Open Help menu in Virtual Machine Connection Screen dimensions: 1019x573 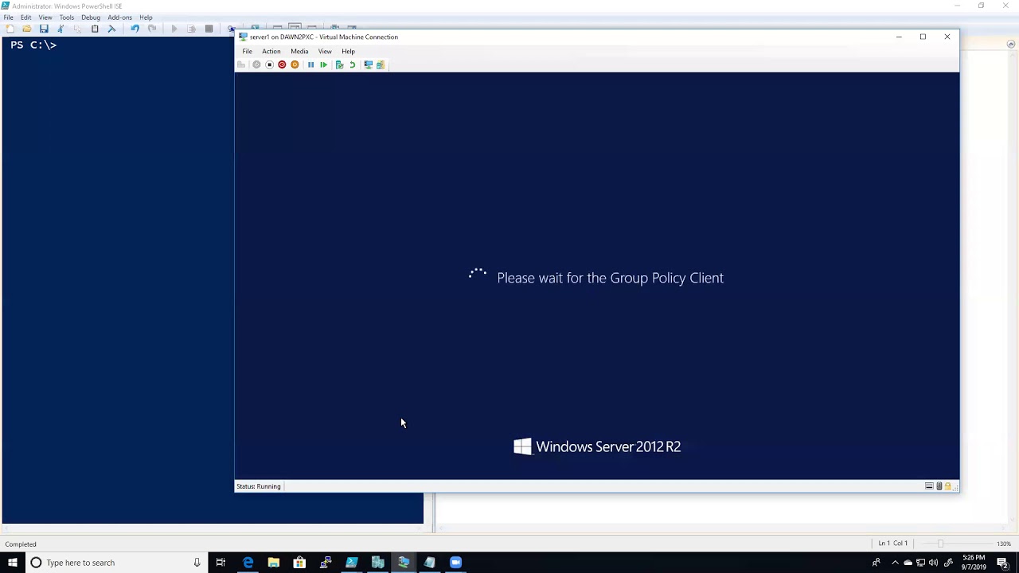coord(348,51)
